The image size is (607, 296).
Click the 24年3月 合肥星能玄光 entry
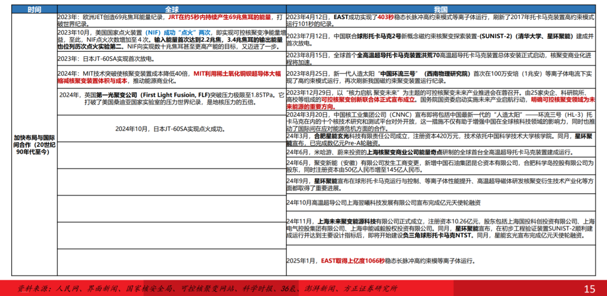click(x=441, y=139)
